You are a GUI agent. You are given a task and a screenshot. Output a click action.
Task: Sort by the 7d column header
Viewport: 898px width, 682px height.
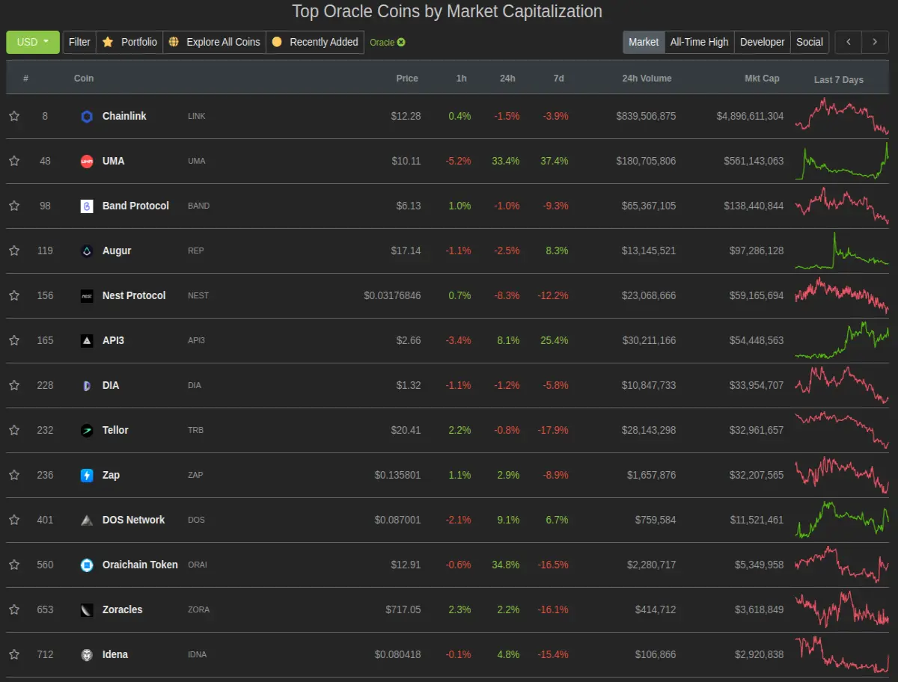click(x=558, y=79)
